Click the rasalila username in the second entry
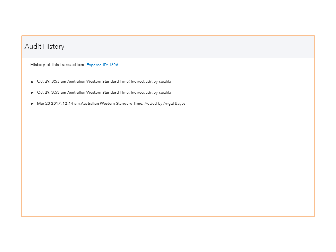 (165, 93)
